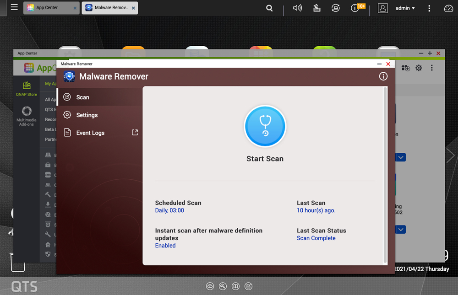Viewport: 458px width, 295px height.
Task: Expand the admin user dropdown
Action: tap(405, 8)
